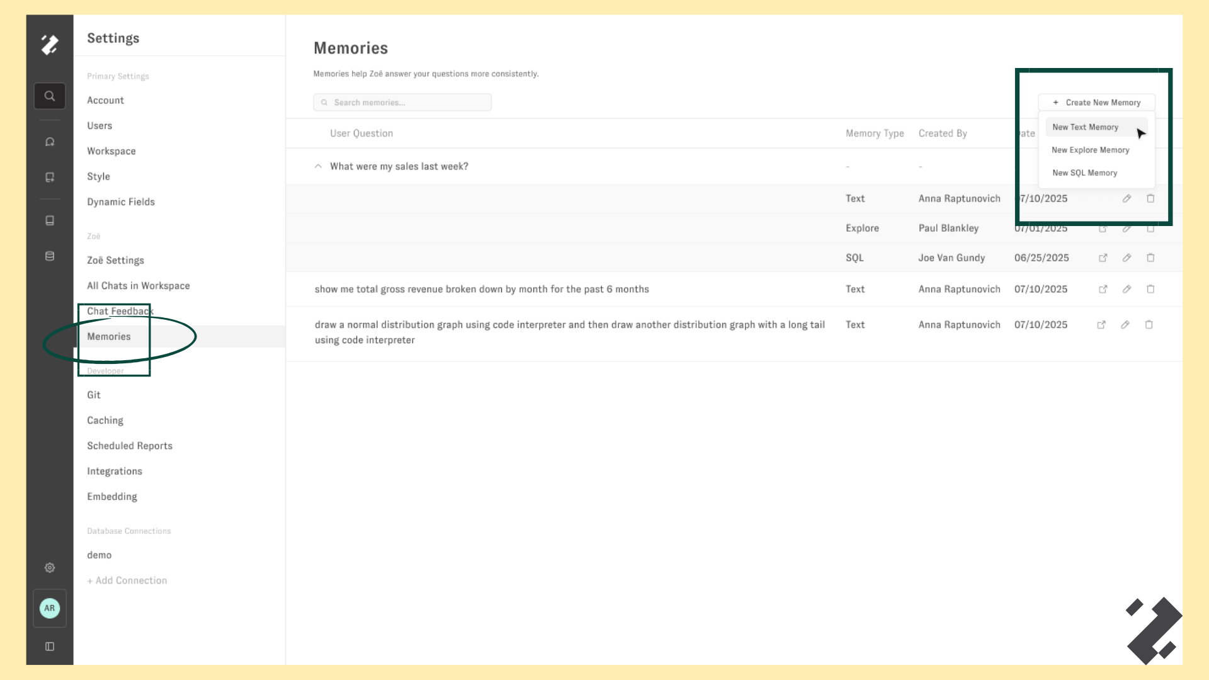Delete the normal distribution graph memory

(1149, 325)
